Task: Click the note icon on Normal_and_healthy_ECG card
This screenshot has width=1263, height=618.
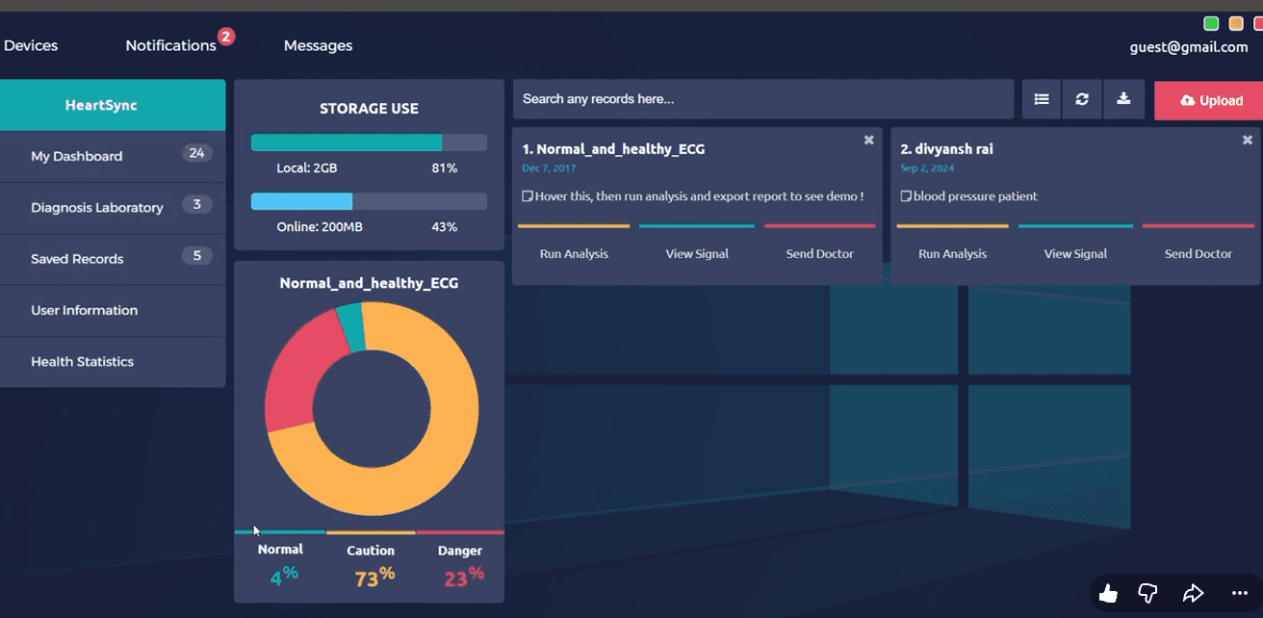Action: [527, 196]
